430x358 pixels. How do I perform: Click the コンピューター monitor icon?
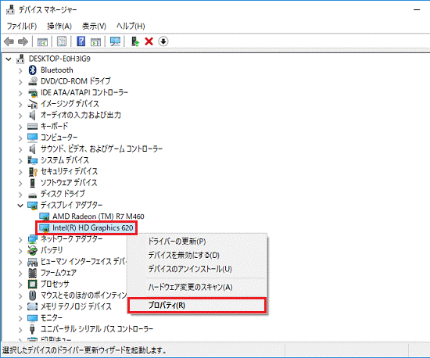[32, 138]
